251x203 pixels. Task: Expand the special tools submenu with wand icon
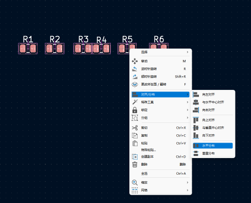tap(160, 102)
